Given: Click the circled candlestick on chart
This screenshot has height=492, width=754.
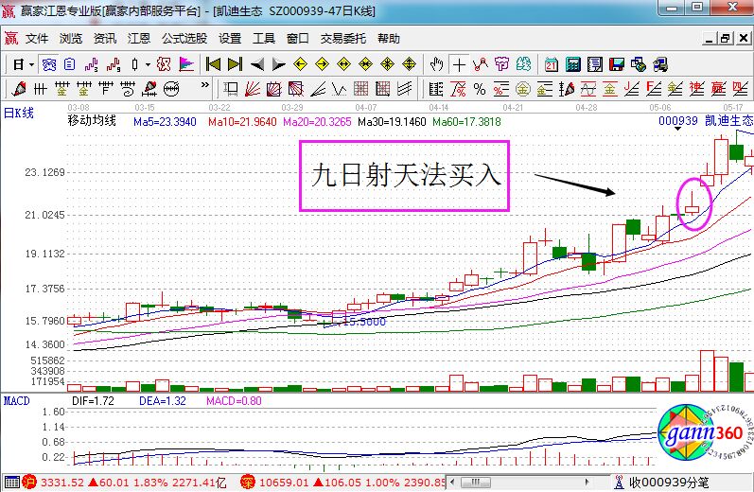Looking at the screenshot, I should pyautogui.click(x=693, y=203).
